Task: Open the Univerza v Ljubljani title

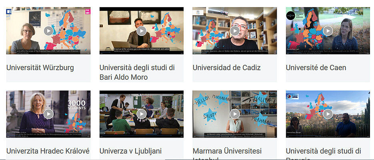Action: pos(130,151)
